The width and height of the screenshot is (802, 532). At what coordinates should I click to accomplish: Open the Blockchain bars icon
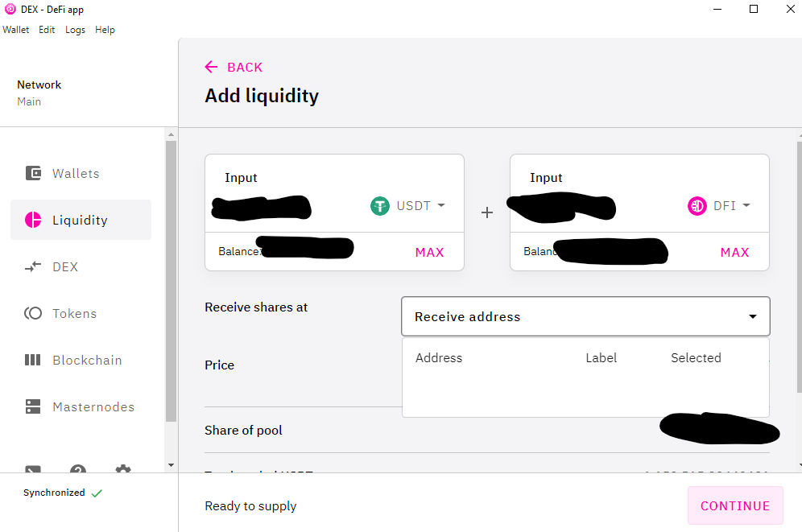pos(33,360)
